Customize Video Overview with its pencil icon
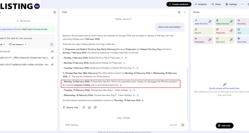The image size is (249, 133). [x=231, y=21]
